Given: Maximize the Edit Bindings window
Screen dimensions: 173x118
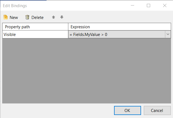Looking at the screenshot, I should point(148,5).
